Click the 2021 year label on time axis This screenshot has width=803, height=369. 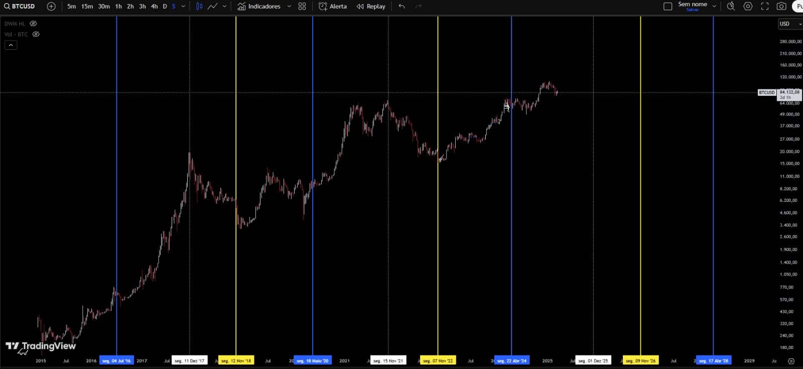pos(344,360)
